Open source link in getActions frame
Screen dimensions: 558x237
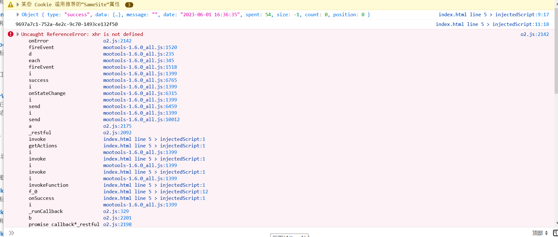pos(154,146)
